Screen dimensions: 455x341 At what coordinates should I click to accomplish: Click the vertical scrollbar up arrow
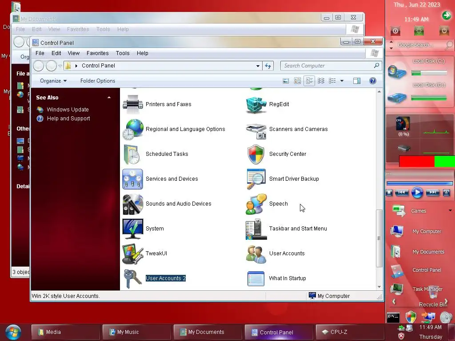(379, 91)
